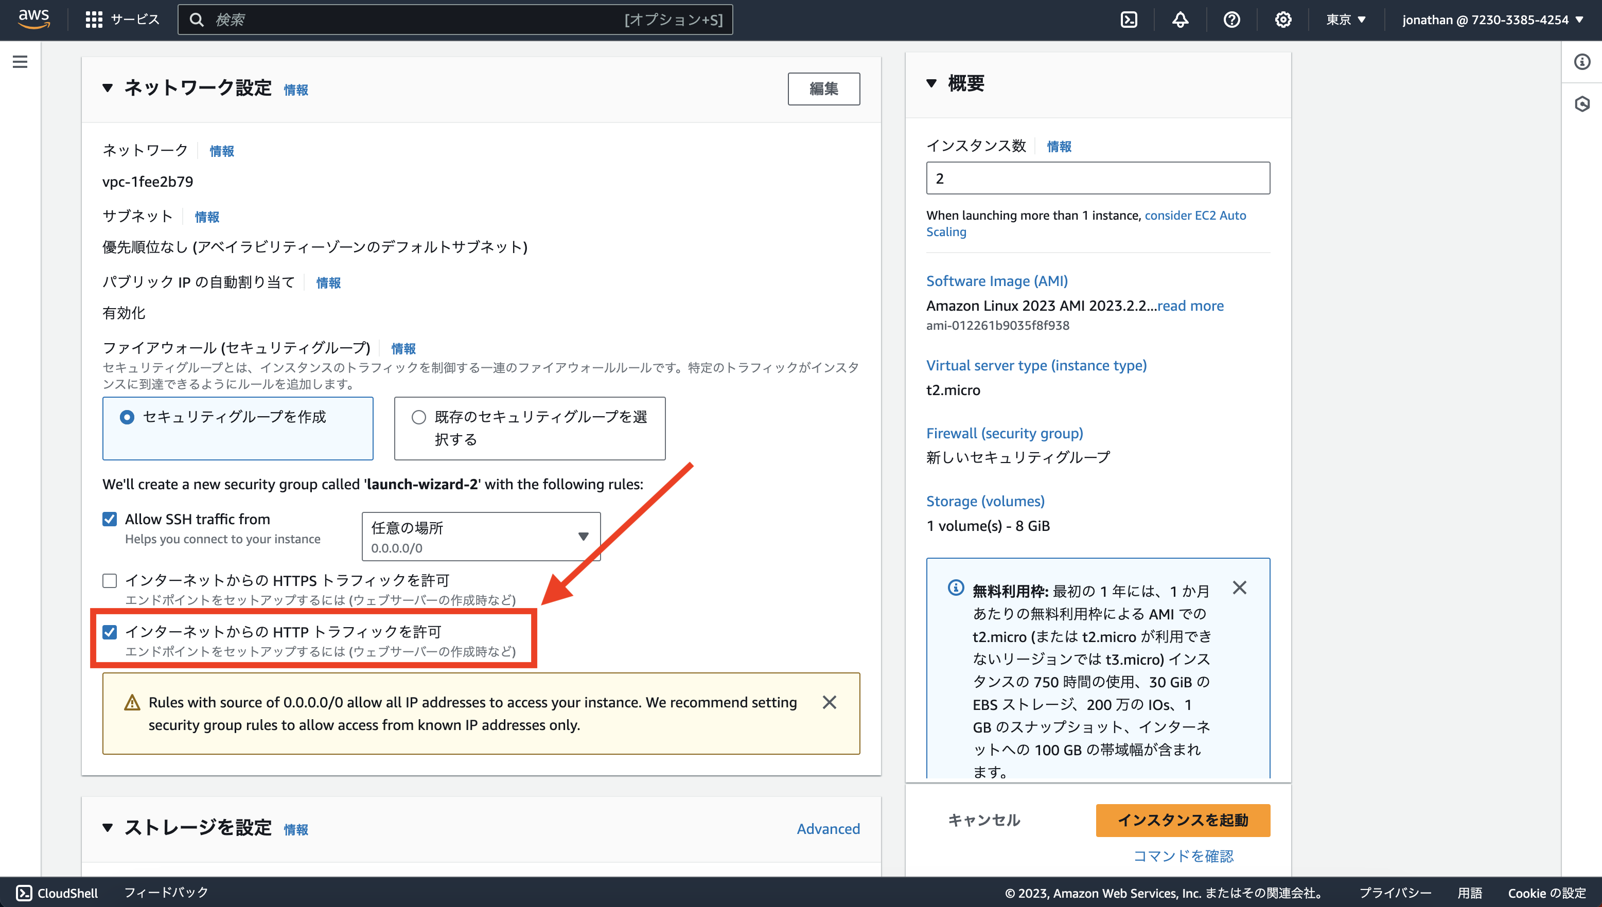Image resolution: width=1602 pixels, height=907 pixels.
Task: Open Virtual server type (instance type) link
Action: (1036, 365)
